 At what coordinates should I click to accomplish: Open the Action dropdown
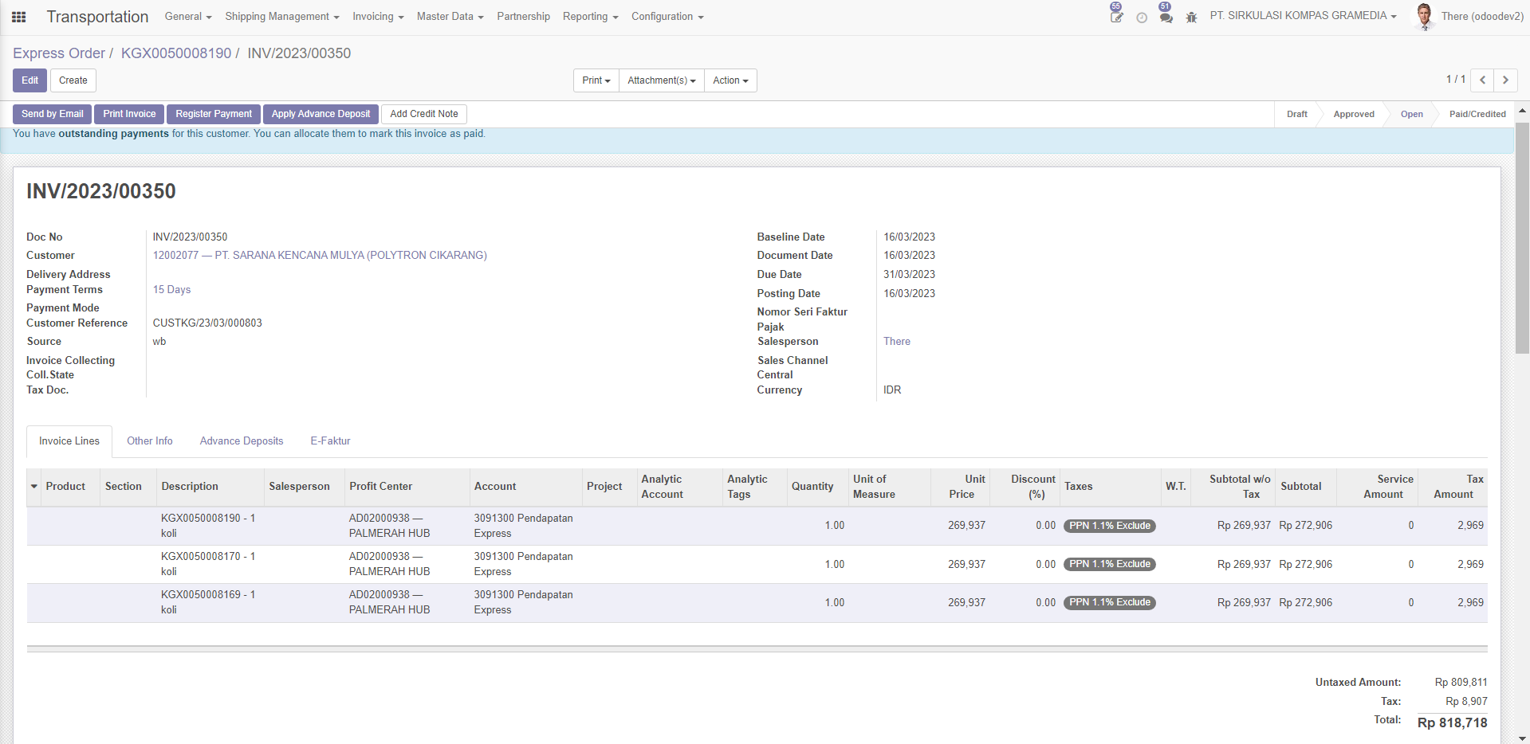pyautogui.click(x=730, y=80)
